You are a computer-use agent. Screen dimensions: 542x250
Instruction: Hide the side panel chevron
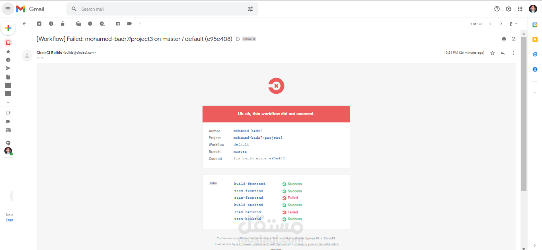pos(535,245)
